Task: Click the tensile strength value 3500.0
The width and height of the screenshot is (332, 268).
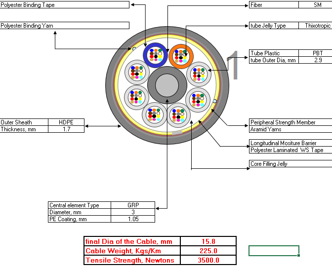Action: 208,260
